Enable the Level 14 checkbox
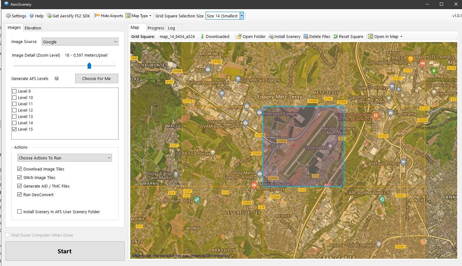The height and width of the screenshot is (266, 462). tap(15, 123)
